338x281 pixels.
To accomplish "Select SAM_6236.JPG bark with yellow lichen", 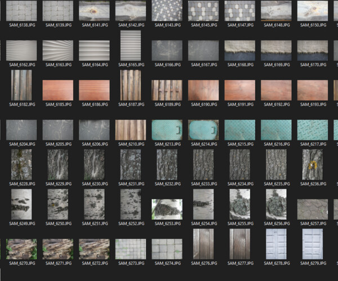I will (x=313, y=165).
